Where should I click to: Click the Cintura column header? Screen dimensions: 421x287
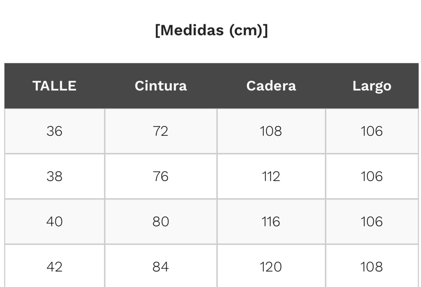[161, 86]
